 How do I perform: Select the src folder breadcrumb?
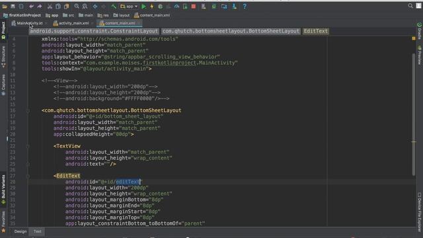69,15
